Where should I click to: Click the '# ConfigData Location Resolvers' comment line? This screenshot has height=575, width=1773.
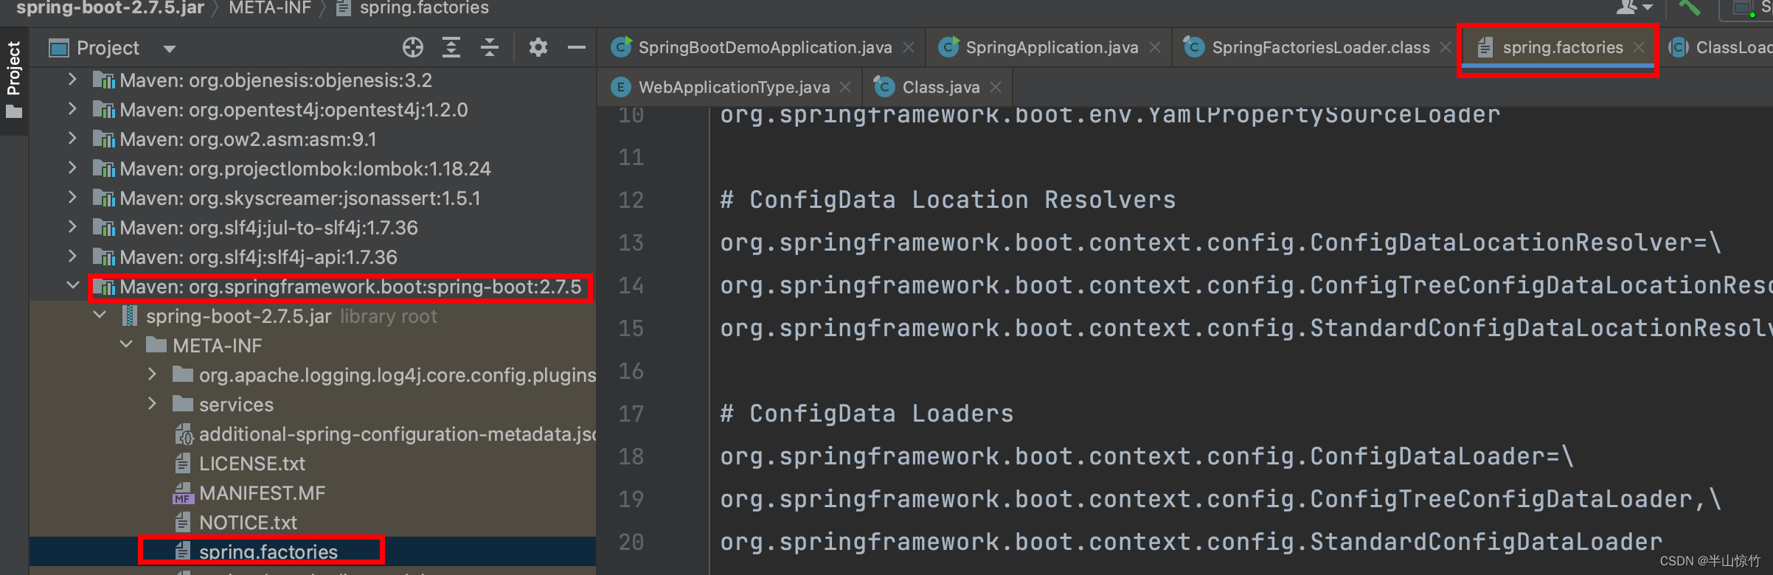click(948, 200)
